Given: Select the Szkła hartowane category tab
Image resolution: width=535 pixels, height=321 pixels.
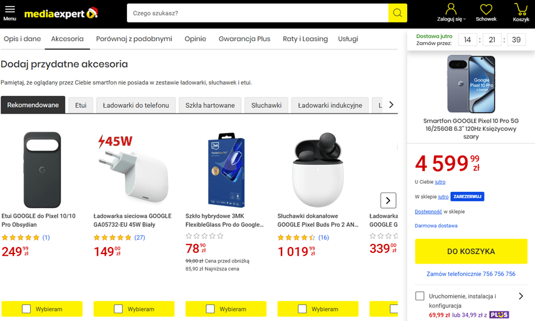Looking at the screenshot, I should click(x=210, y=105).
